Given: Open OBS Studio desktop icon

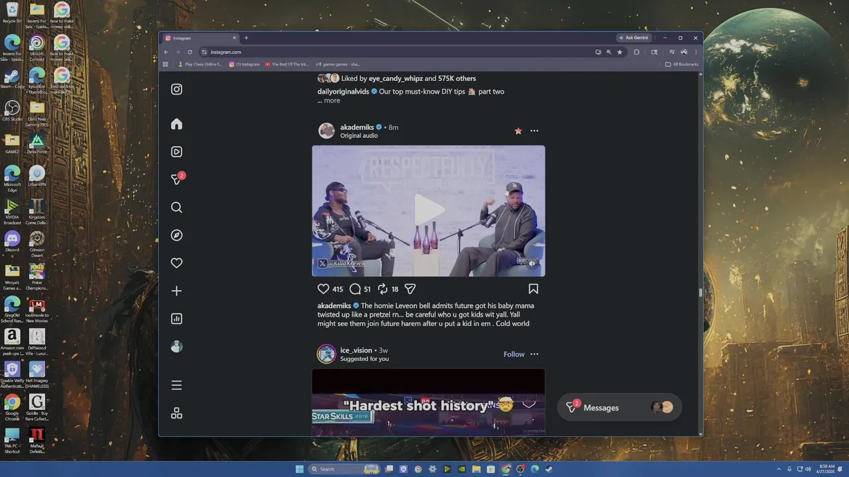Looking at the screenshot, I should [12, 111].
